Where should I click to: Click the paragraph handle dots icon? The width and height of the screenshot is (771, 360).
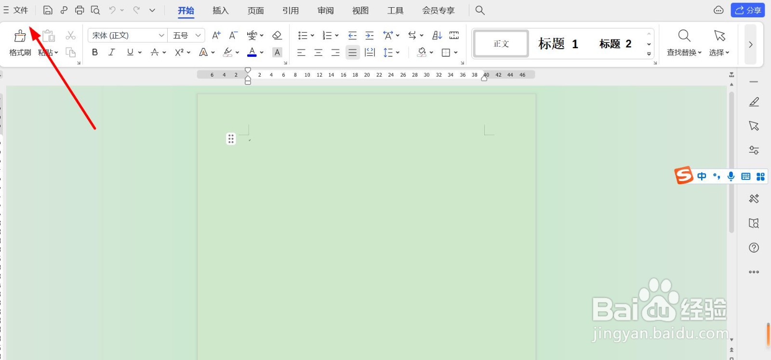[x=231, y=139]
